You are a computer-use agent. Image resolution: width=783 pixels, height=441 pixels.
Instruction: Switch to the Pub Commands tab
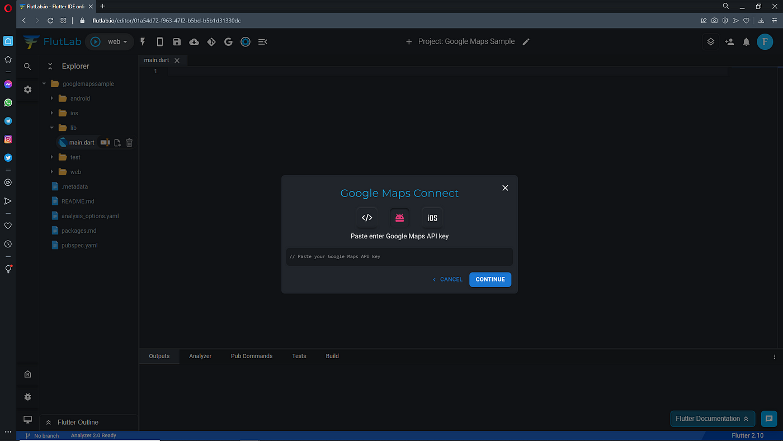(x=252, y=356)
